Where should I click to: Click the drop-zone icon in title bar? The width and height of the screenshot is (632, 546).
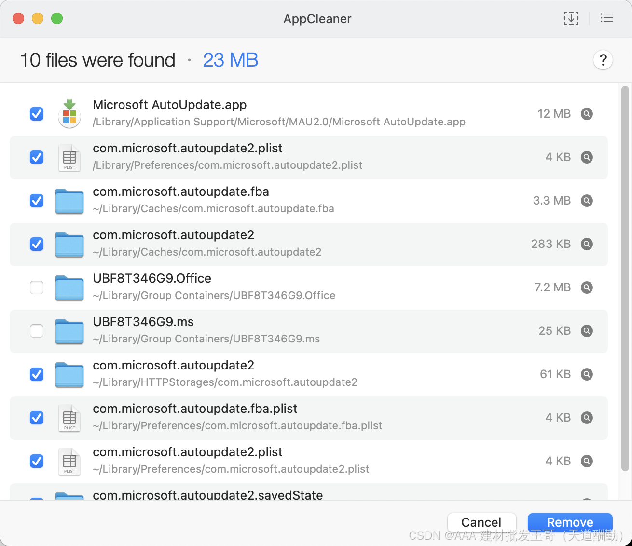571,18
